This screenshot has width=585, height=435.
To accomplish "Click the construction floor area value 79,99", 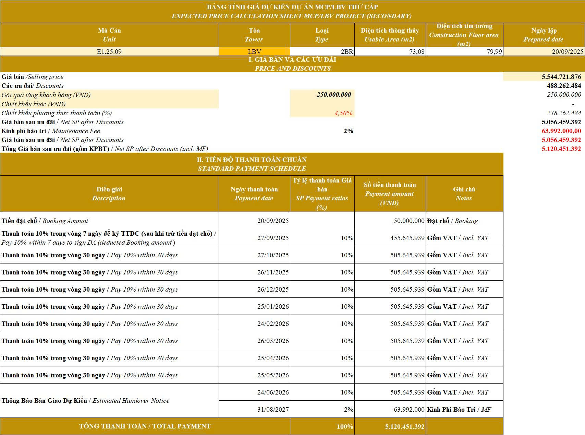I will coord(464,51).
